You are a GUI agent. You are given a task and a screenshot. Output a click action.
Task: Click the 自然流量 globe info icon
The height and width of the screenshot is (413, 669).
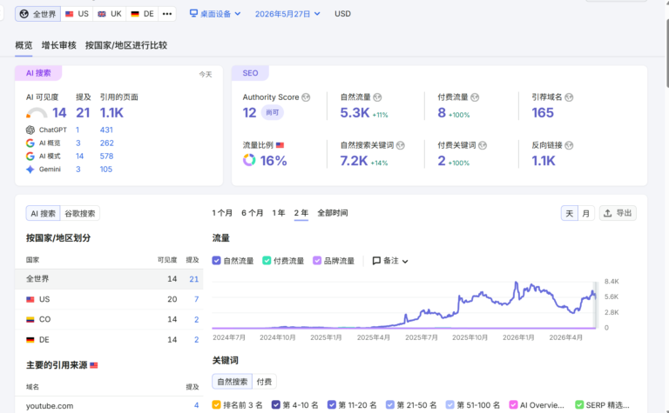pyautogui.click(x=377, y=97)
